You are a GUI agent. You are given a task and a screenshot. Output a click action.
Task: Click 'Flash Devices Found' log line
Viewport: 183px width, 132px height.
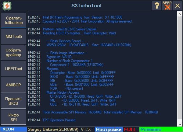point(66,41)
